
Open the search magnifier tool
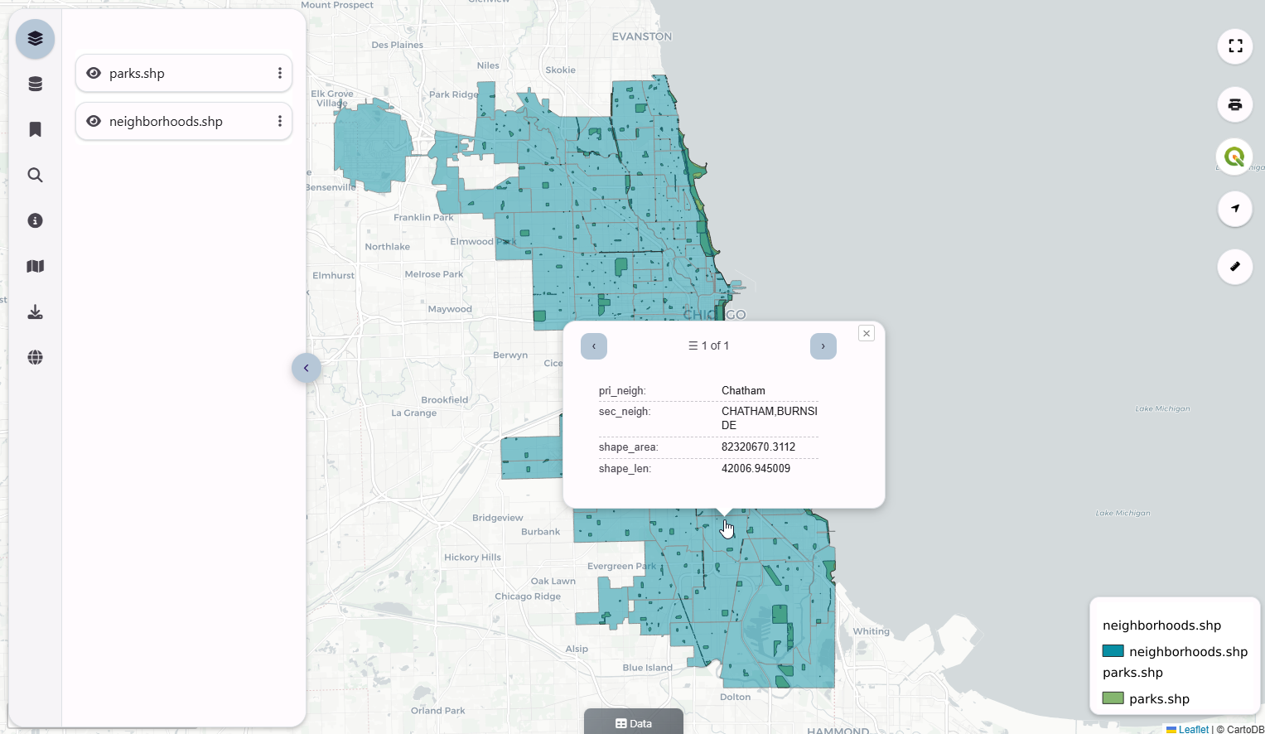[x=35, y=175]
